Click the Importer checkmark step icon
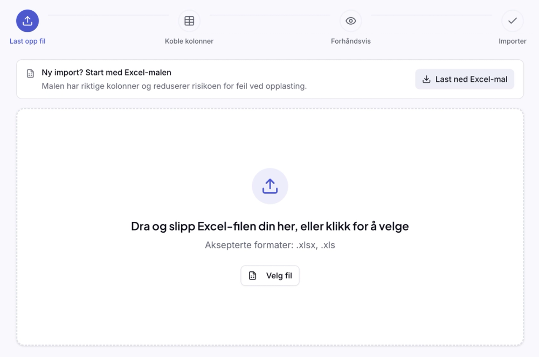The image size is (539, 357). click(x=512, y=21)
